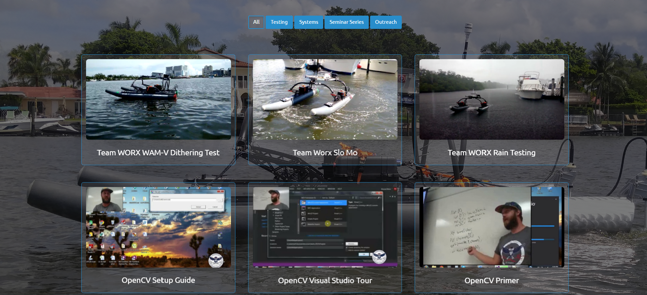Image resolution: width=647 pixels, height=295 pixels.
Task: Click the eagle logo on Visual Studio Tour video
Action: [x=379, y=257]
